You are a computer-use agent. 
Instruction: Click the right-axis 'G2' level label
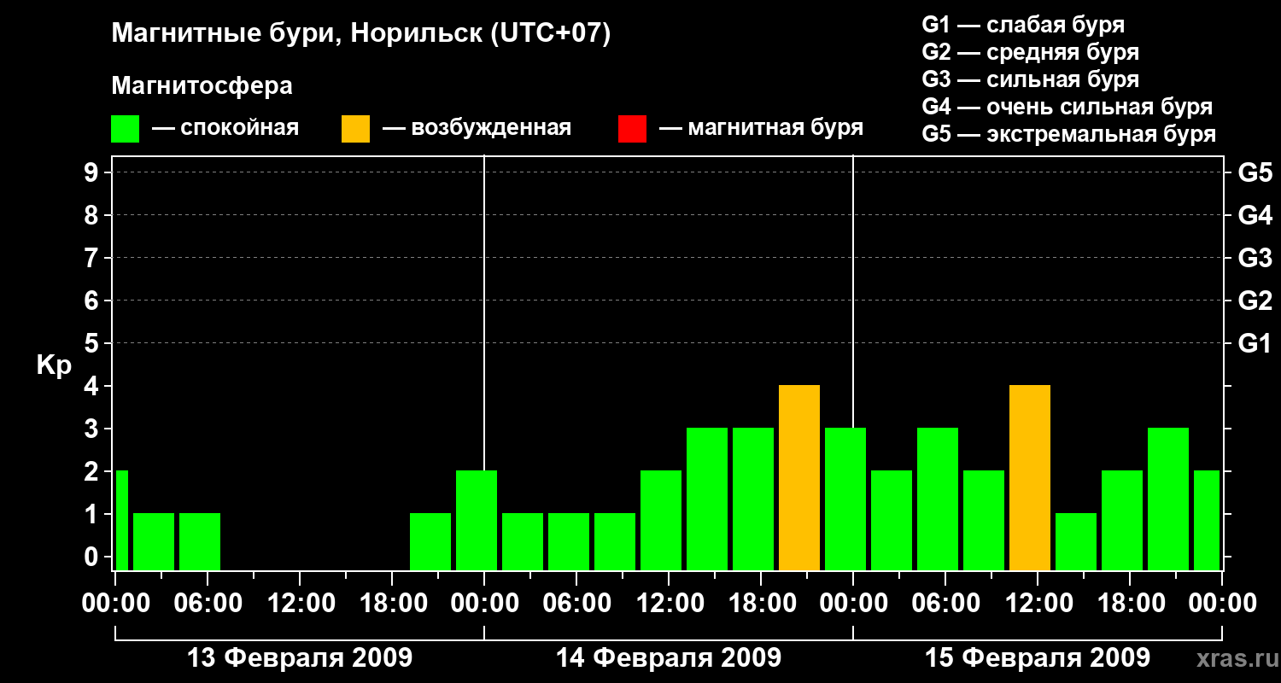click(x=1255, y=301)
